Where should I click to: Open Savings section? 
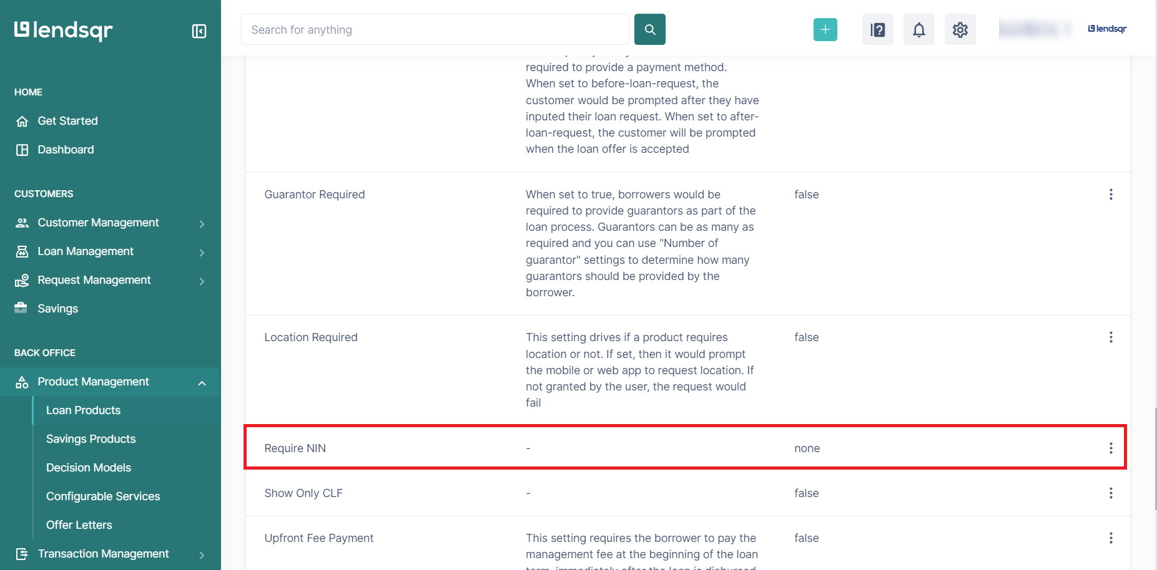[x=57, y=309]
